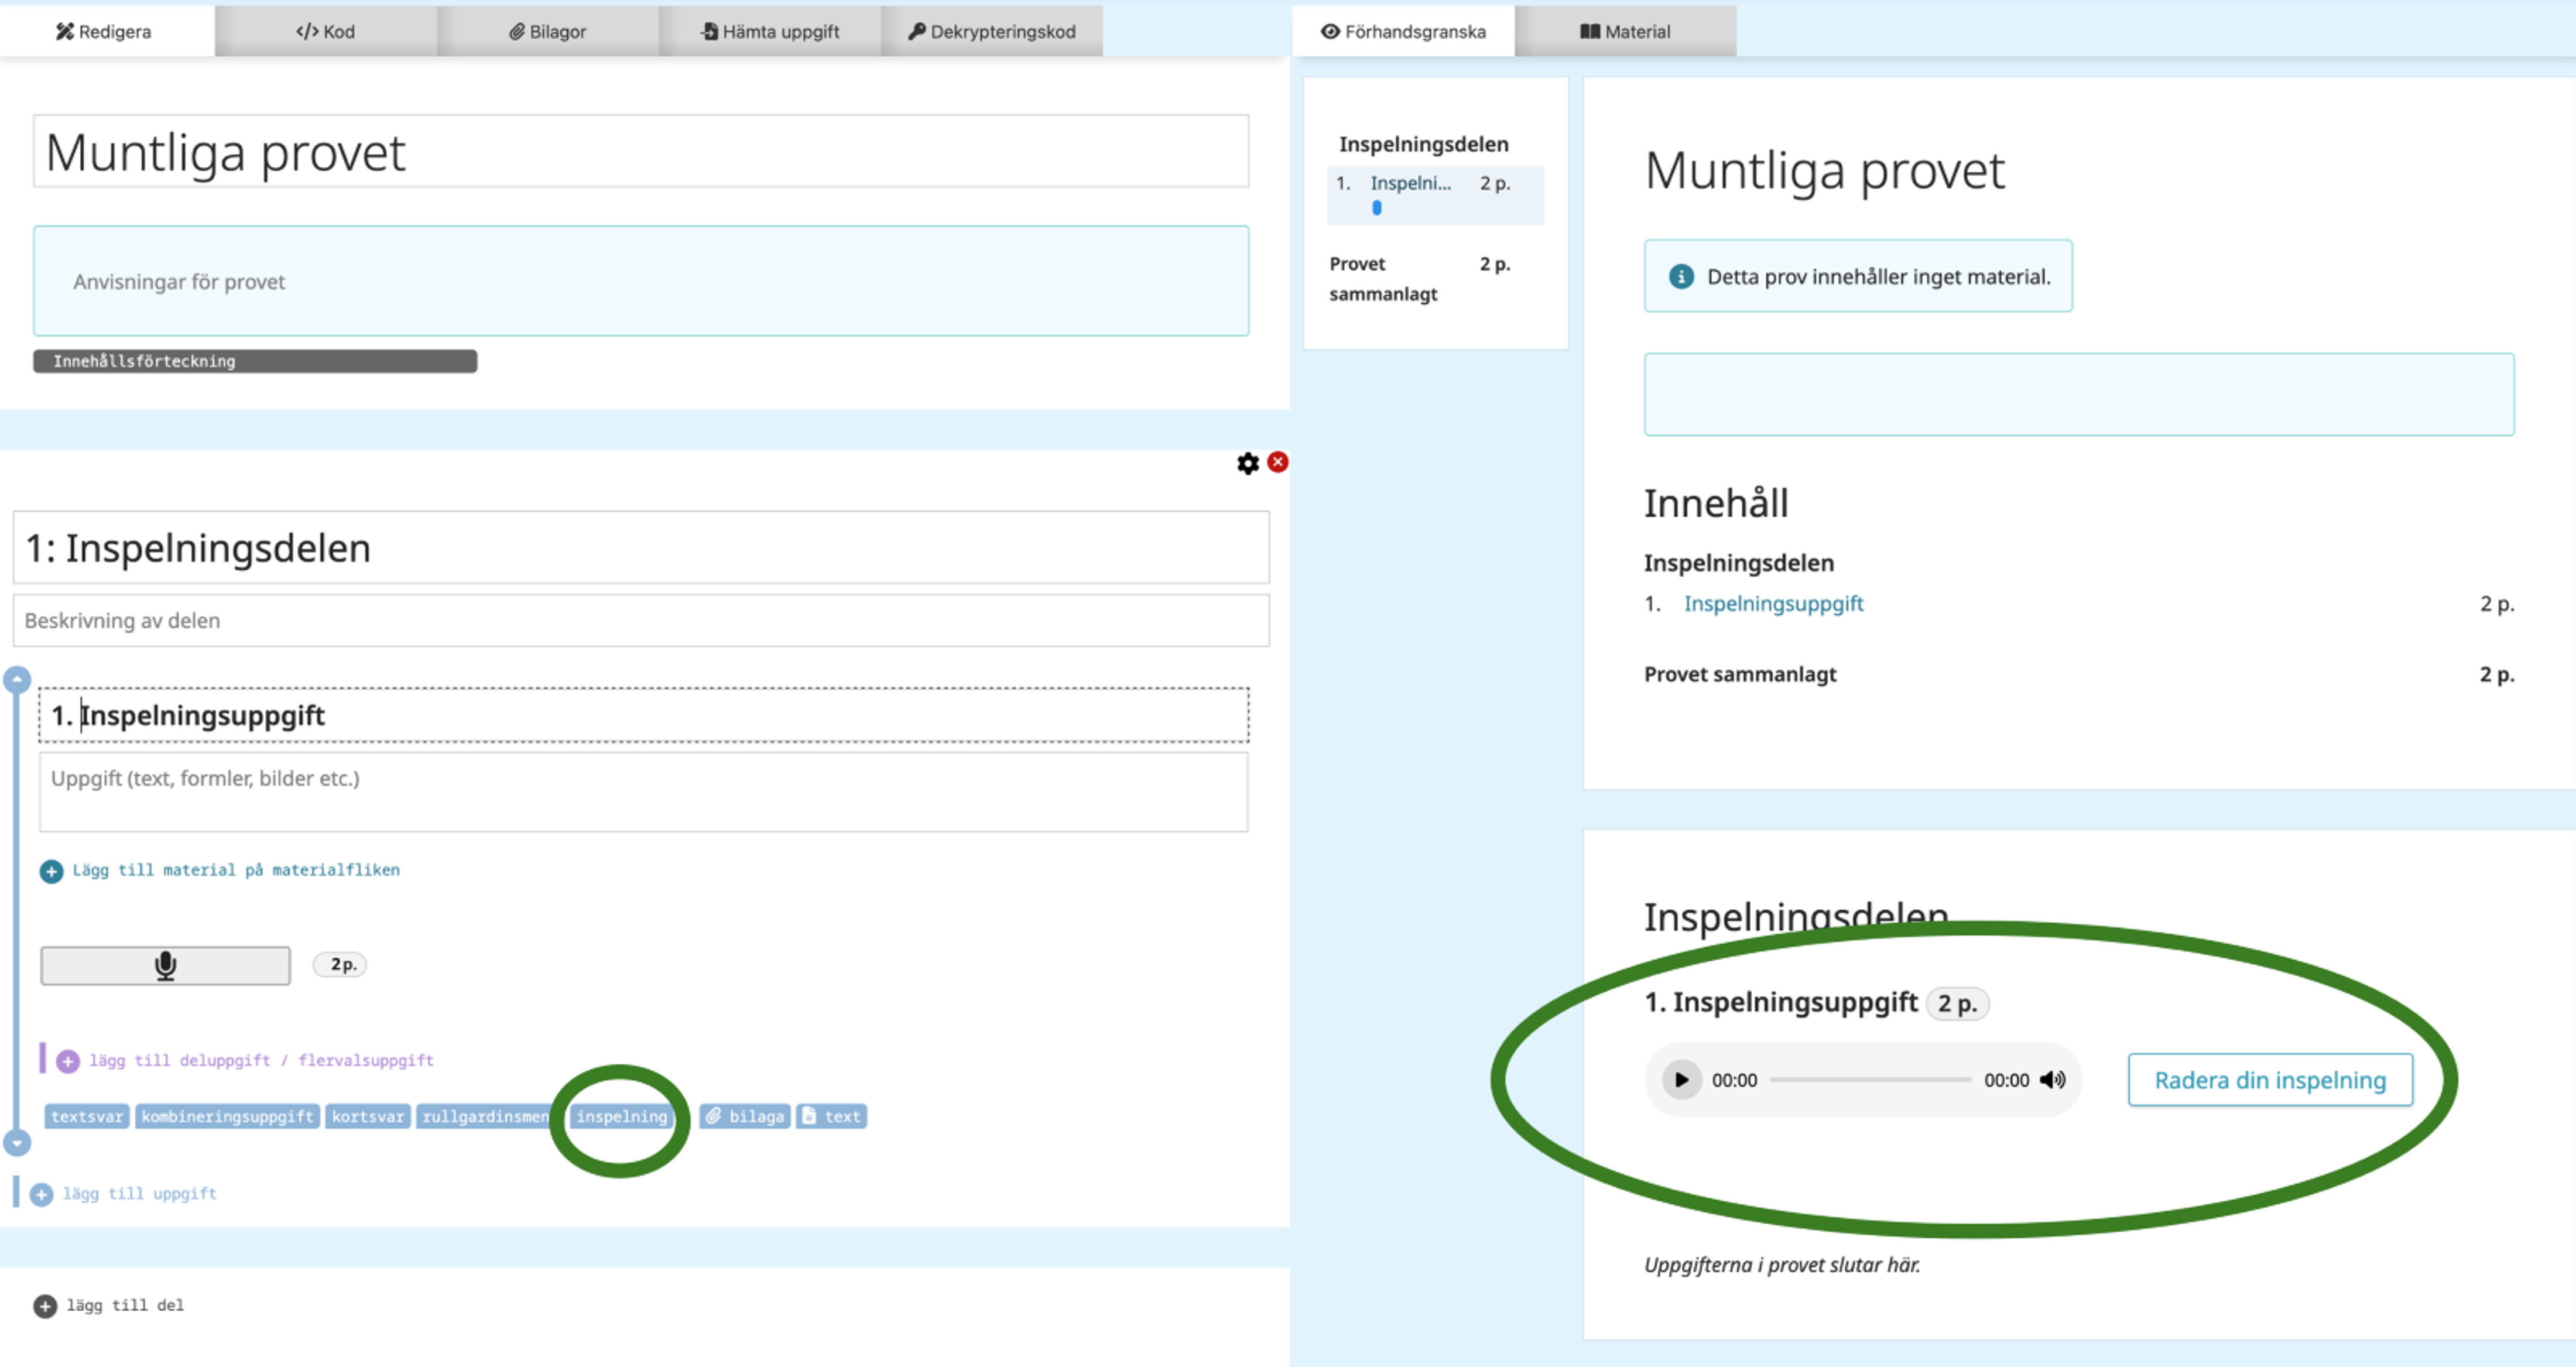Viewport: 2576px width, 1367px height.
Task: Click 'Radera din inspelning' button
Action: click(x=2269, y=1080)
